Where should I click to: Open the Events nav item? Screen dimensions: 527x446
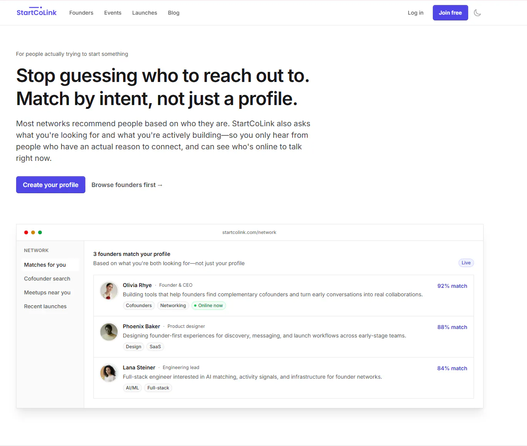pyautogui.click(x=113, y=13)
